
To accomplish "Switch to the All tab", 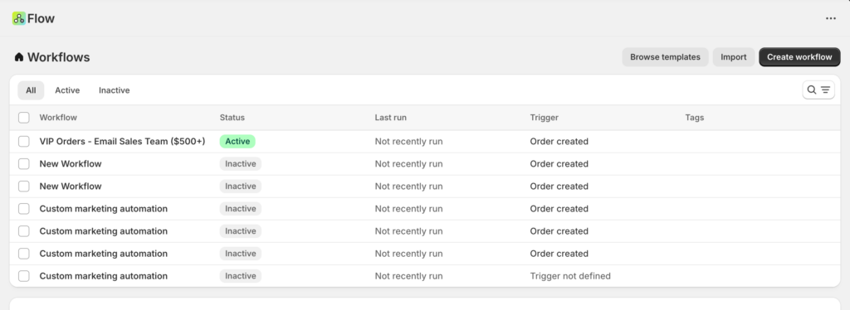I will pyautogui.click(x=31, y=90).
